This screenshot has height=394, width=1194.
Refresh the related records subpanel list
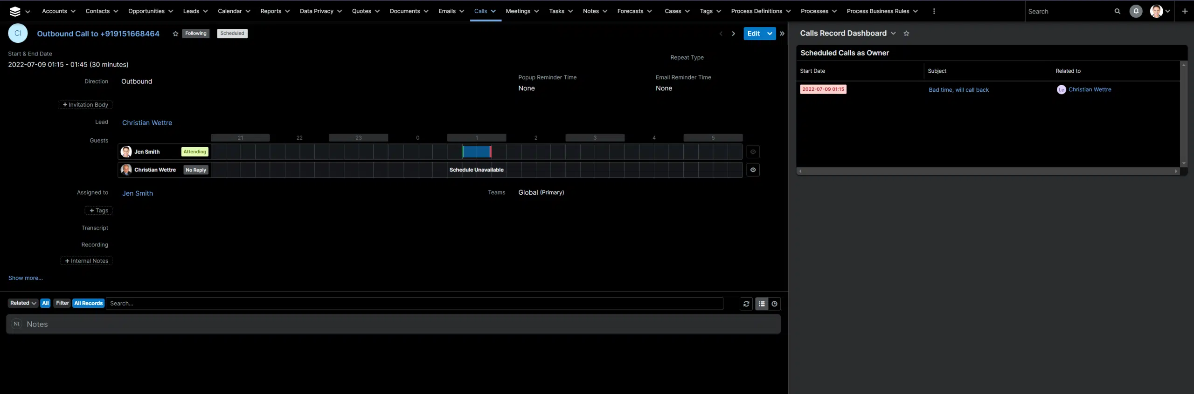pos(746,304)
